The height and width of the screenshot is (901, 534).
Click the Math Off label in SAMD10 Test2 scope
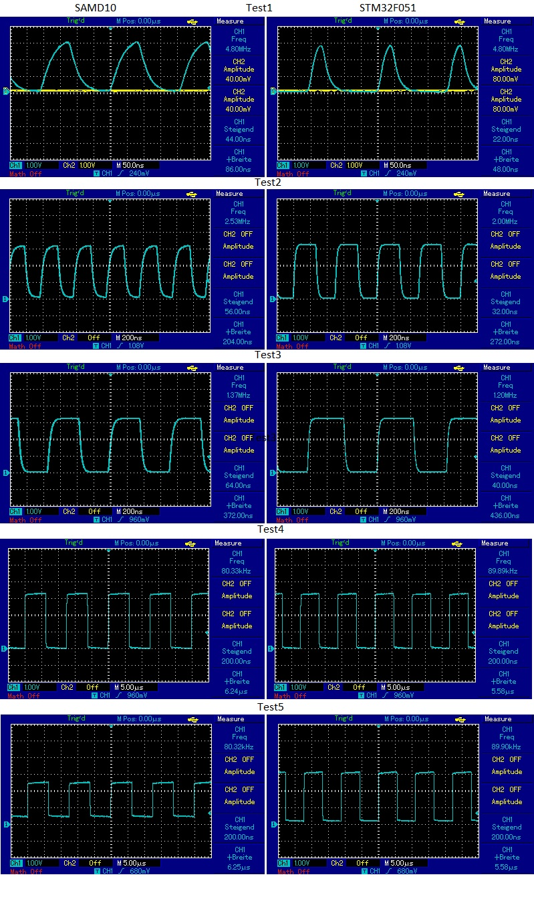tap(24, 346)
